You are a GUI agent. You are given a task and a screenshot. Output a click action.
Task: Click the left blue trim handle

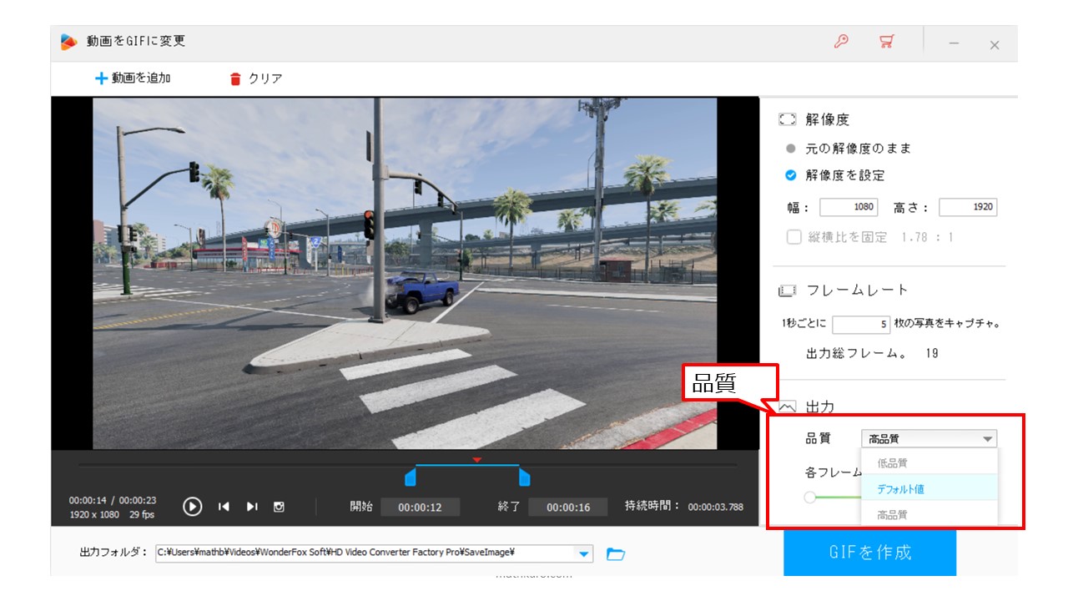(410, 477)
